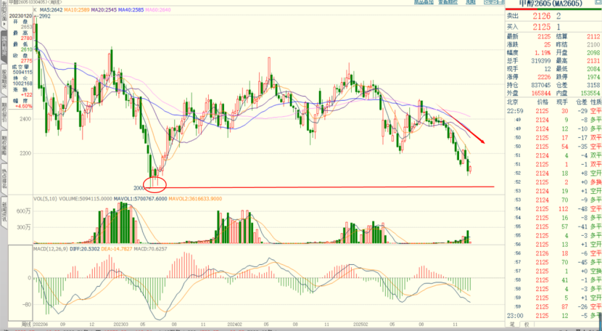Click the tick list scrollbar thumb
This screenshot has width=602, height=331.
(600, 321)
